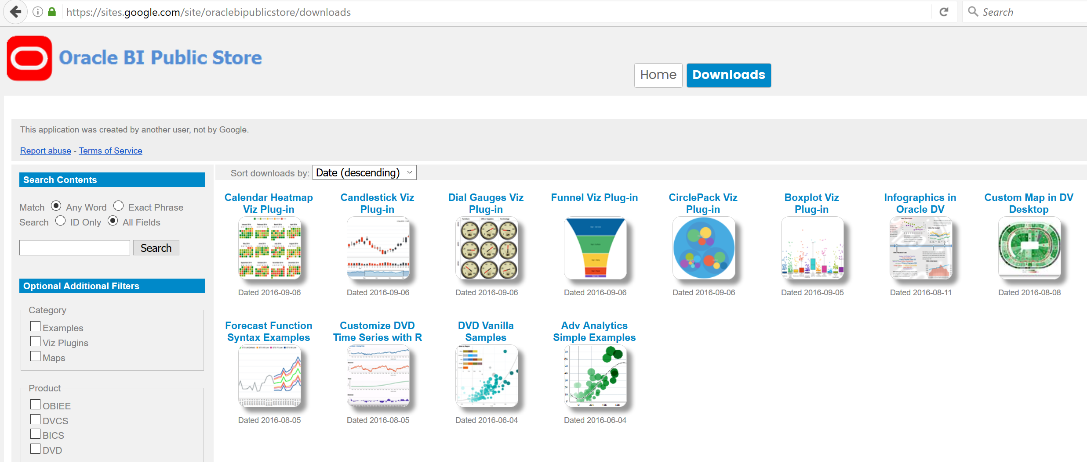Screen dimensions: 1087x462
Task: Check the Viz Plugins category filter
Action: [x=35, y=341]
